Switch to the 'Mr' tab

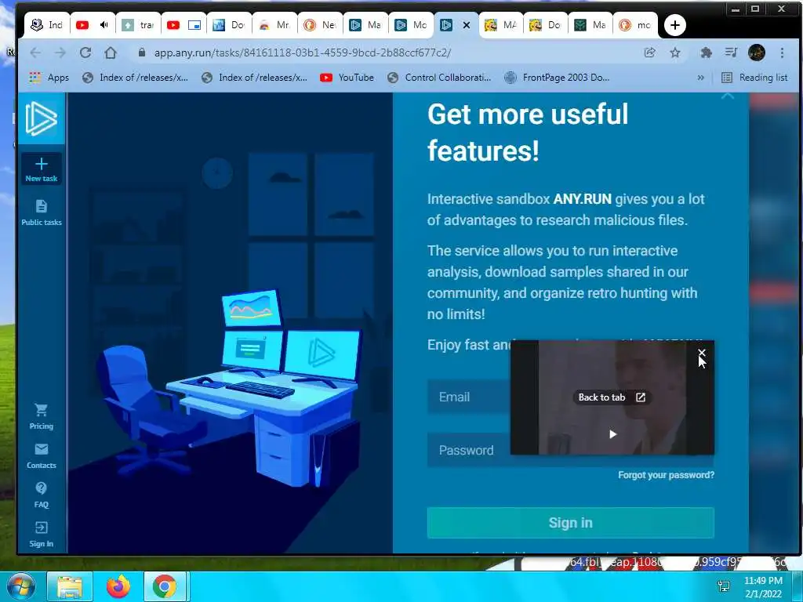coord(274,25)
